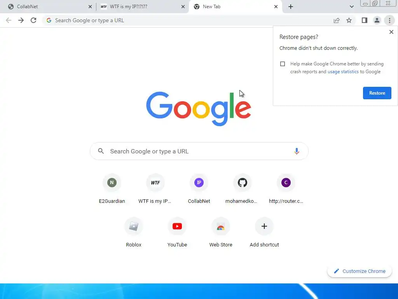Close the WTF is my IP tab
Viewport: 398px width, 299px height.
[x=183, y=7]
